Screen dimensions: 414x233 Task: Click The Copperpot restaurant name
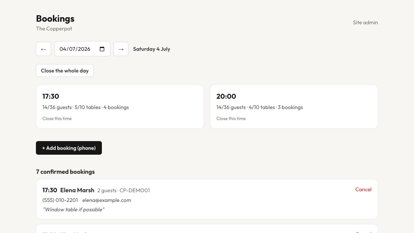click(x=54, y=28)
